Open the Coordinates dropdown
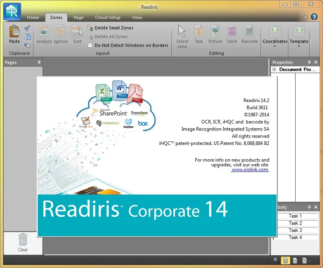This screenshot has height=268, width=323. click(x=275, y=37)
